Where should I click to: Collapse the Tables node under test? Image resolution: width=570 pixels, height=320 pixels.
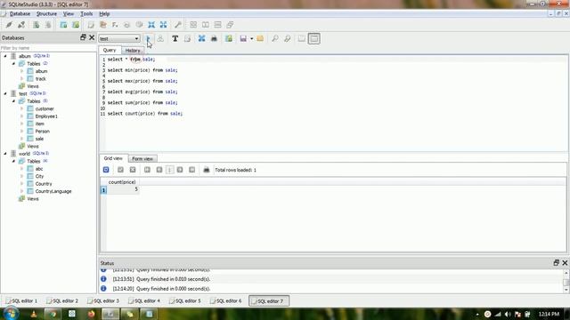[13, 101]
